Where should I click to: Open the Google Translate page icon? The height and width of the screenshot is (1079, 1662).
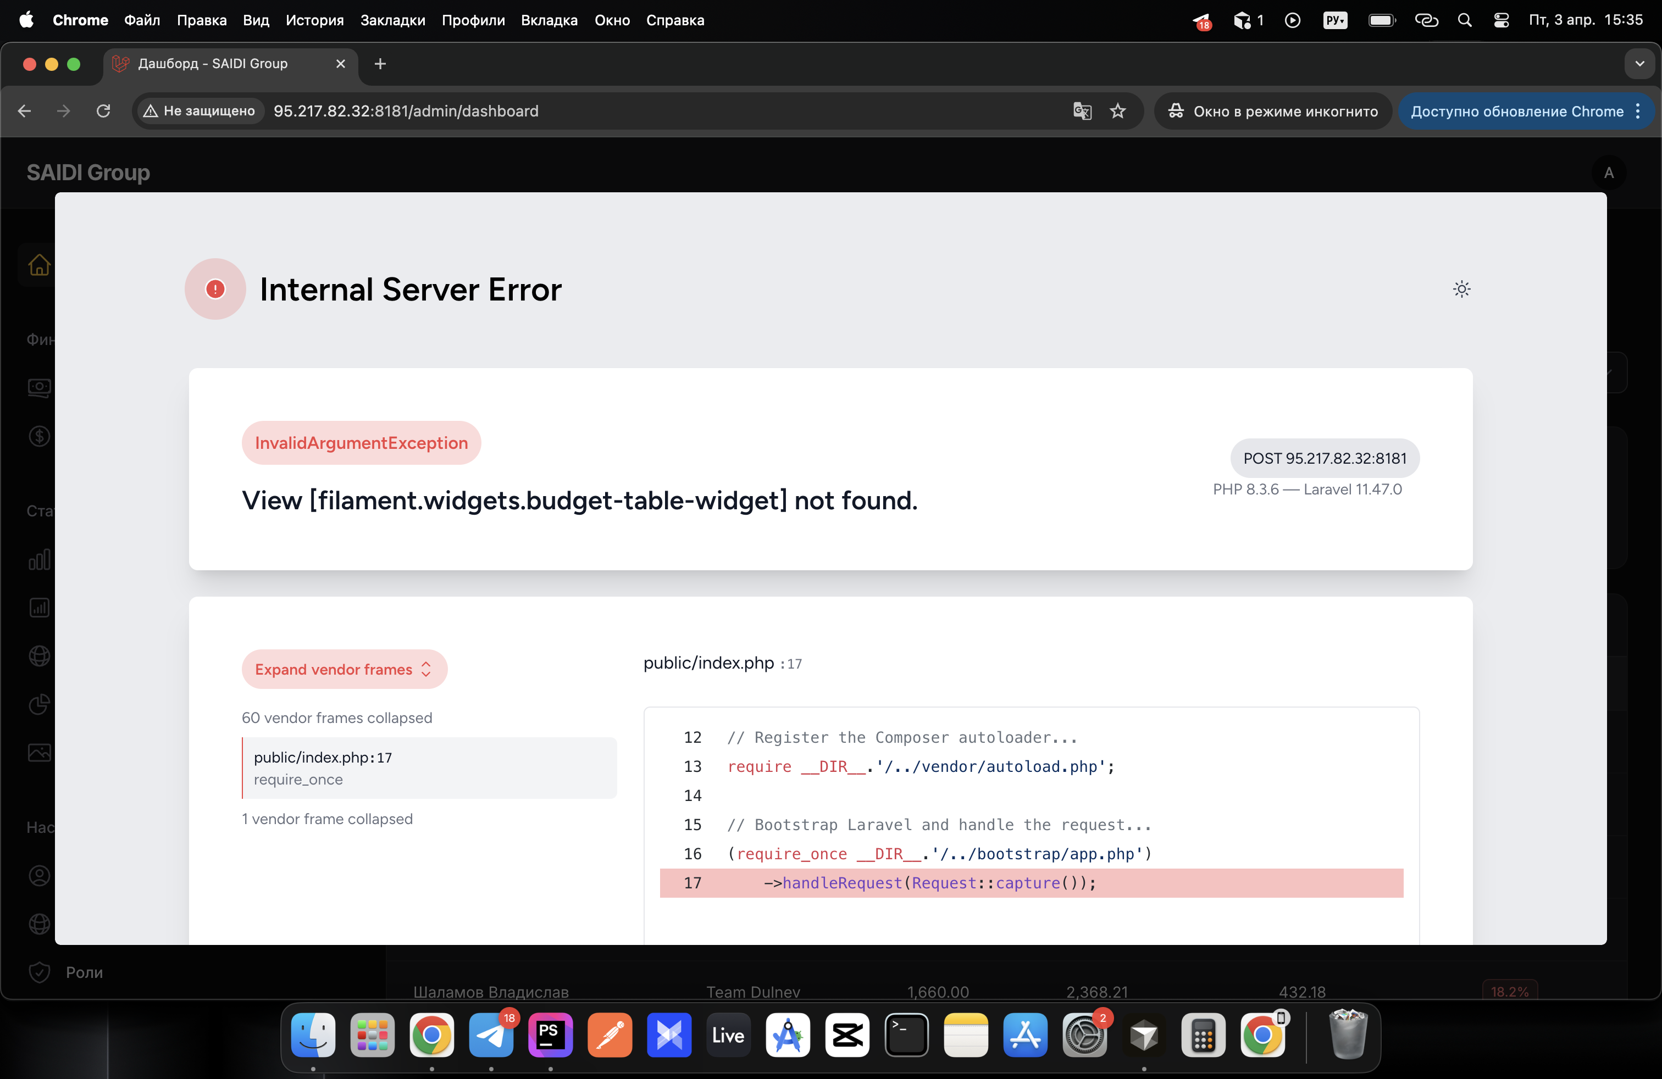(x=1082, y=111)
